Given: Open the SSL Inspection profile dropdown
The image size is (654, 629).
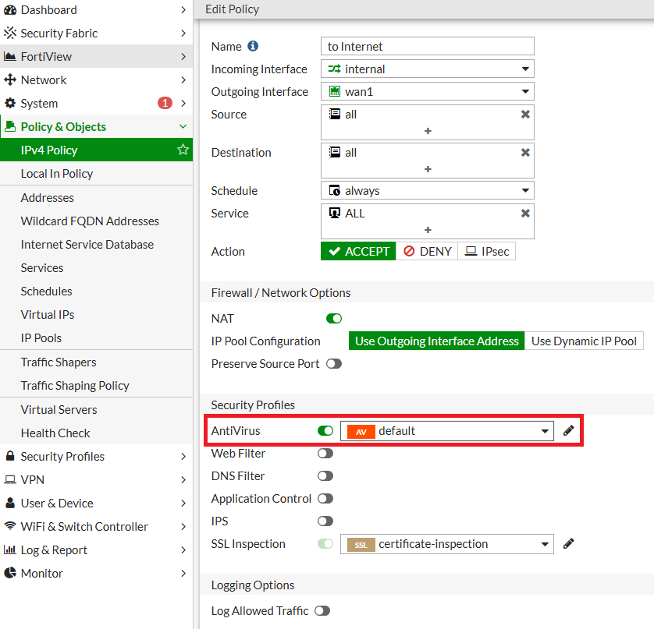Looking at the screenshot, I should pyautogui.click(x=446, y=543).
